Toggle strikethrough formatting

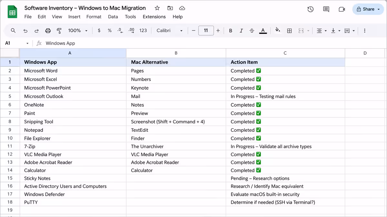[252, 31]
